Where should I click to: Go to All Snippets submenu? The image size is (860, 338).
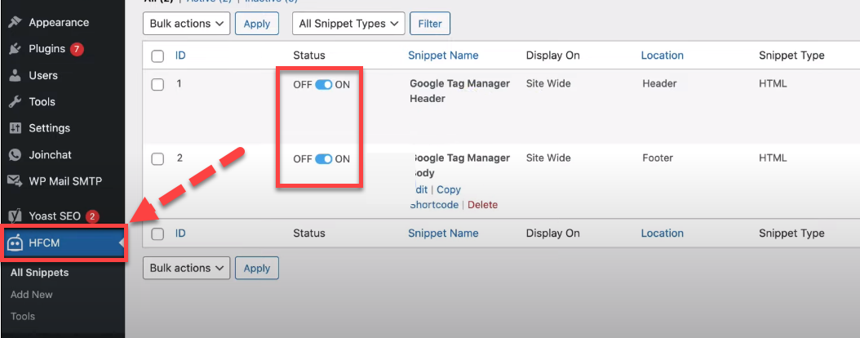(39, 273)
